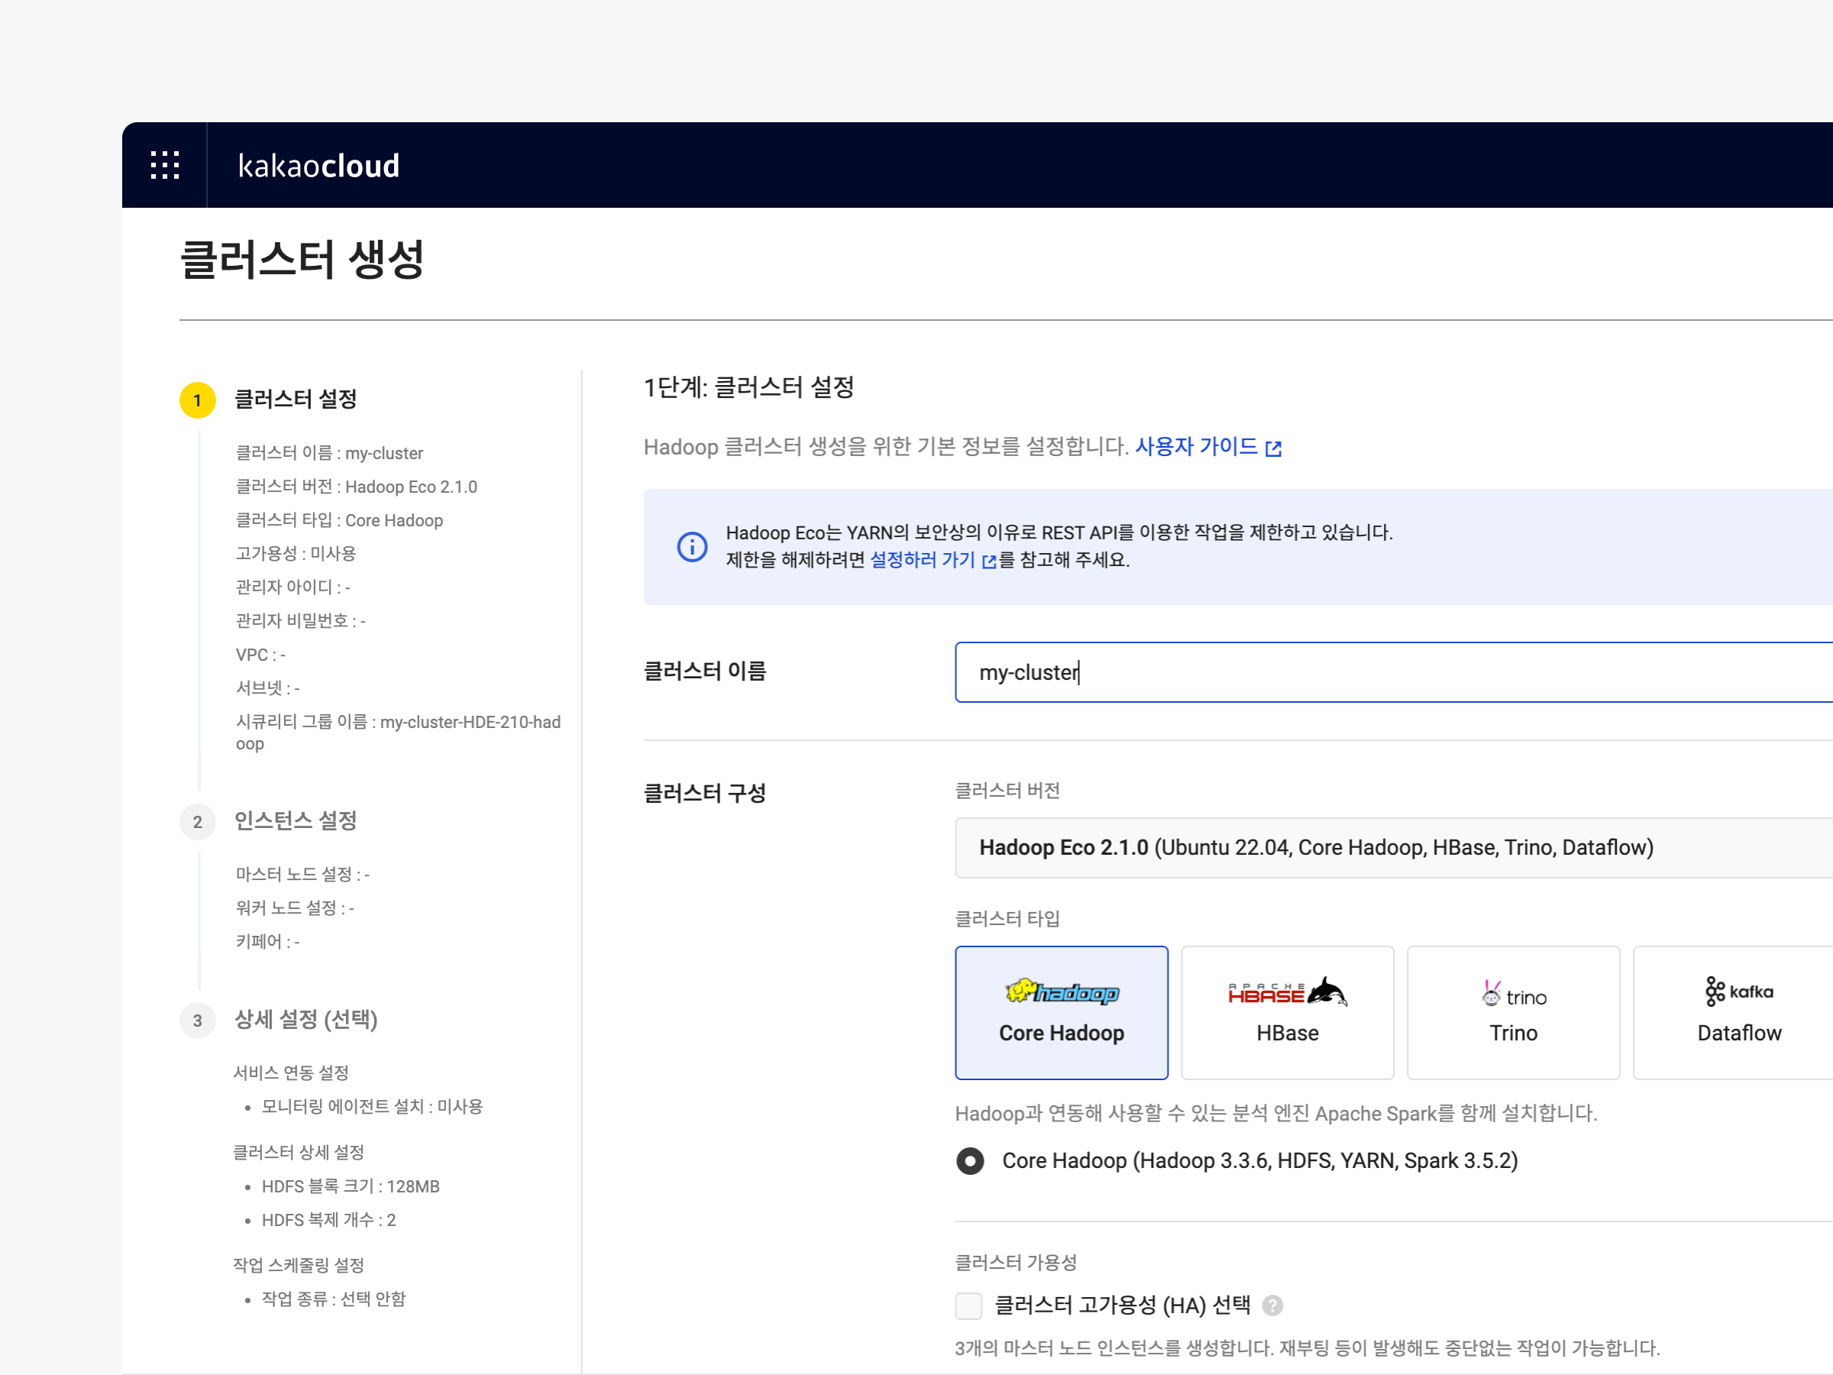The image size is (1833, 1375).
Task: Click the external link icon beside 사용자 가이드
Action: [1273, 448]
